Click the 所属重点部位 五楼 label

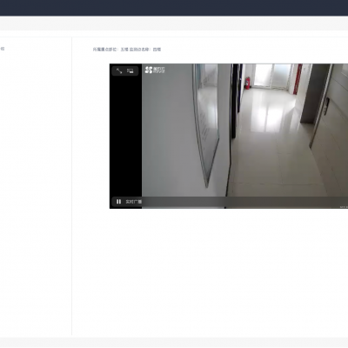[x=110, y=50]
